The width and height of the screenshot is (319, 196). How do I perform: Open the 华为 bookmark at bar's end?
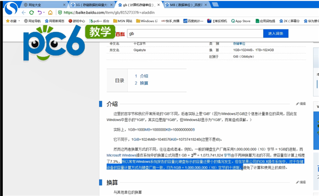[311, 21]
